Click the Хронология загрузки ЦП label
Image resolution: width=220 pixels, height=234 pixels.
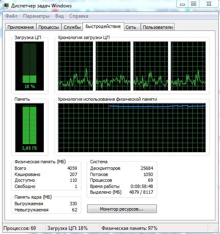(84, 37)
